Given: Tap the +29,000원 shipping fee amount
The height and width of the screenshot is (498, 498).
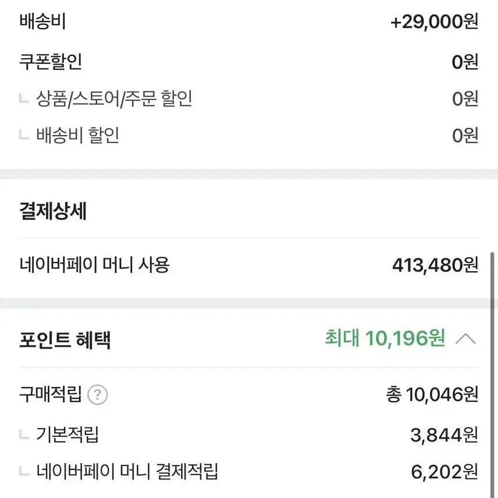Looking at the screenshot, I should 434,22.
